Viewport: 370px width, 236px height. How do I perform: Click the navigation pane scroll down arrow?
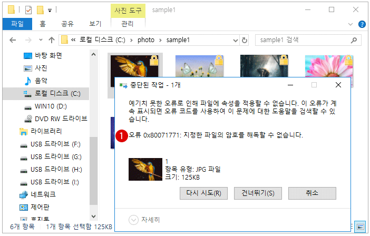pyautogui.click(x=93, y=216)
